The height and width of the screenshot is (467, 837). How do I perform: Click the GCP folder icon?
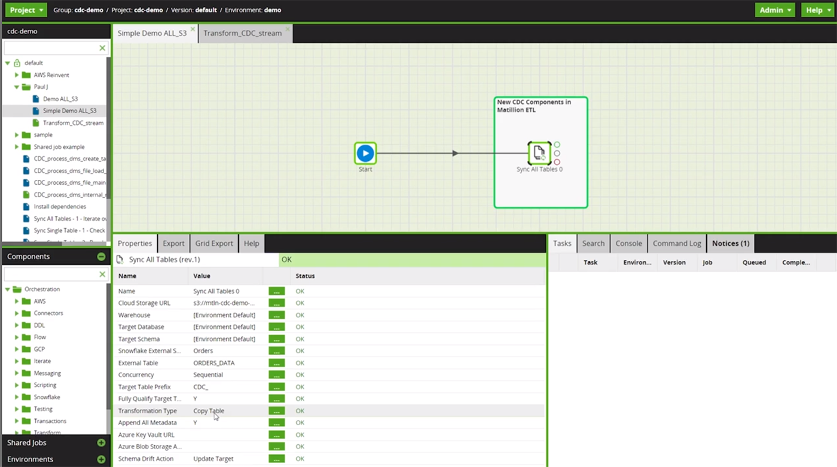coord(26,349)
